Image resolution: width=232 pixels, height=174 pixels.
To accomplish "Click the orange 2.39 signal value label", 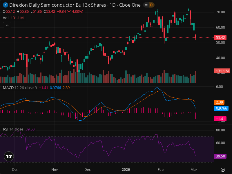I will pos(219,102).
